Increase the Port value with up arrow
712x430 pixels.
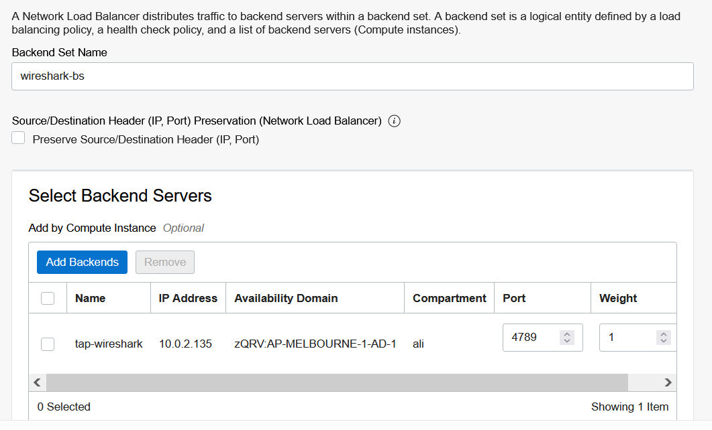pyautogui.click(x=566, y=334)
